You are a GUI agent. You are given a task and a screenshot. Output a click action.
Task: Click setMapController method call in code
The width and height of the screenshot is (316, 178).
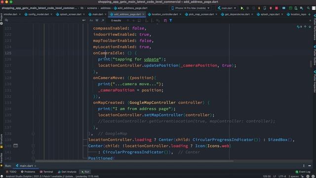point(163,115)
